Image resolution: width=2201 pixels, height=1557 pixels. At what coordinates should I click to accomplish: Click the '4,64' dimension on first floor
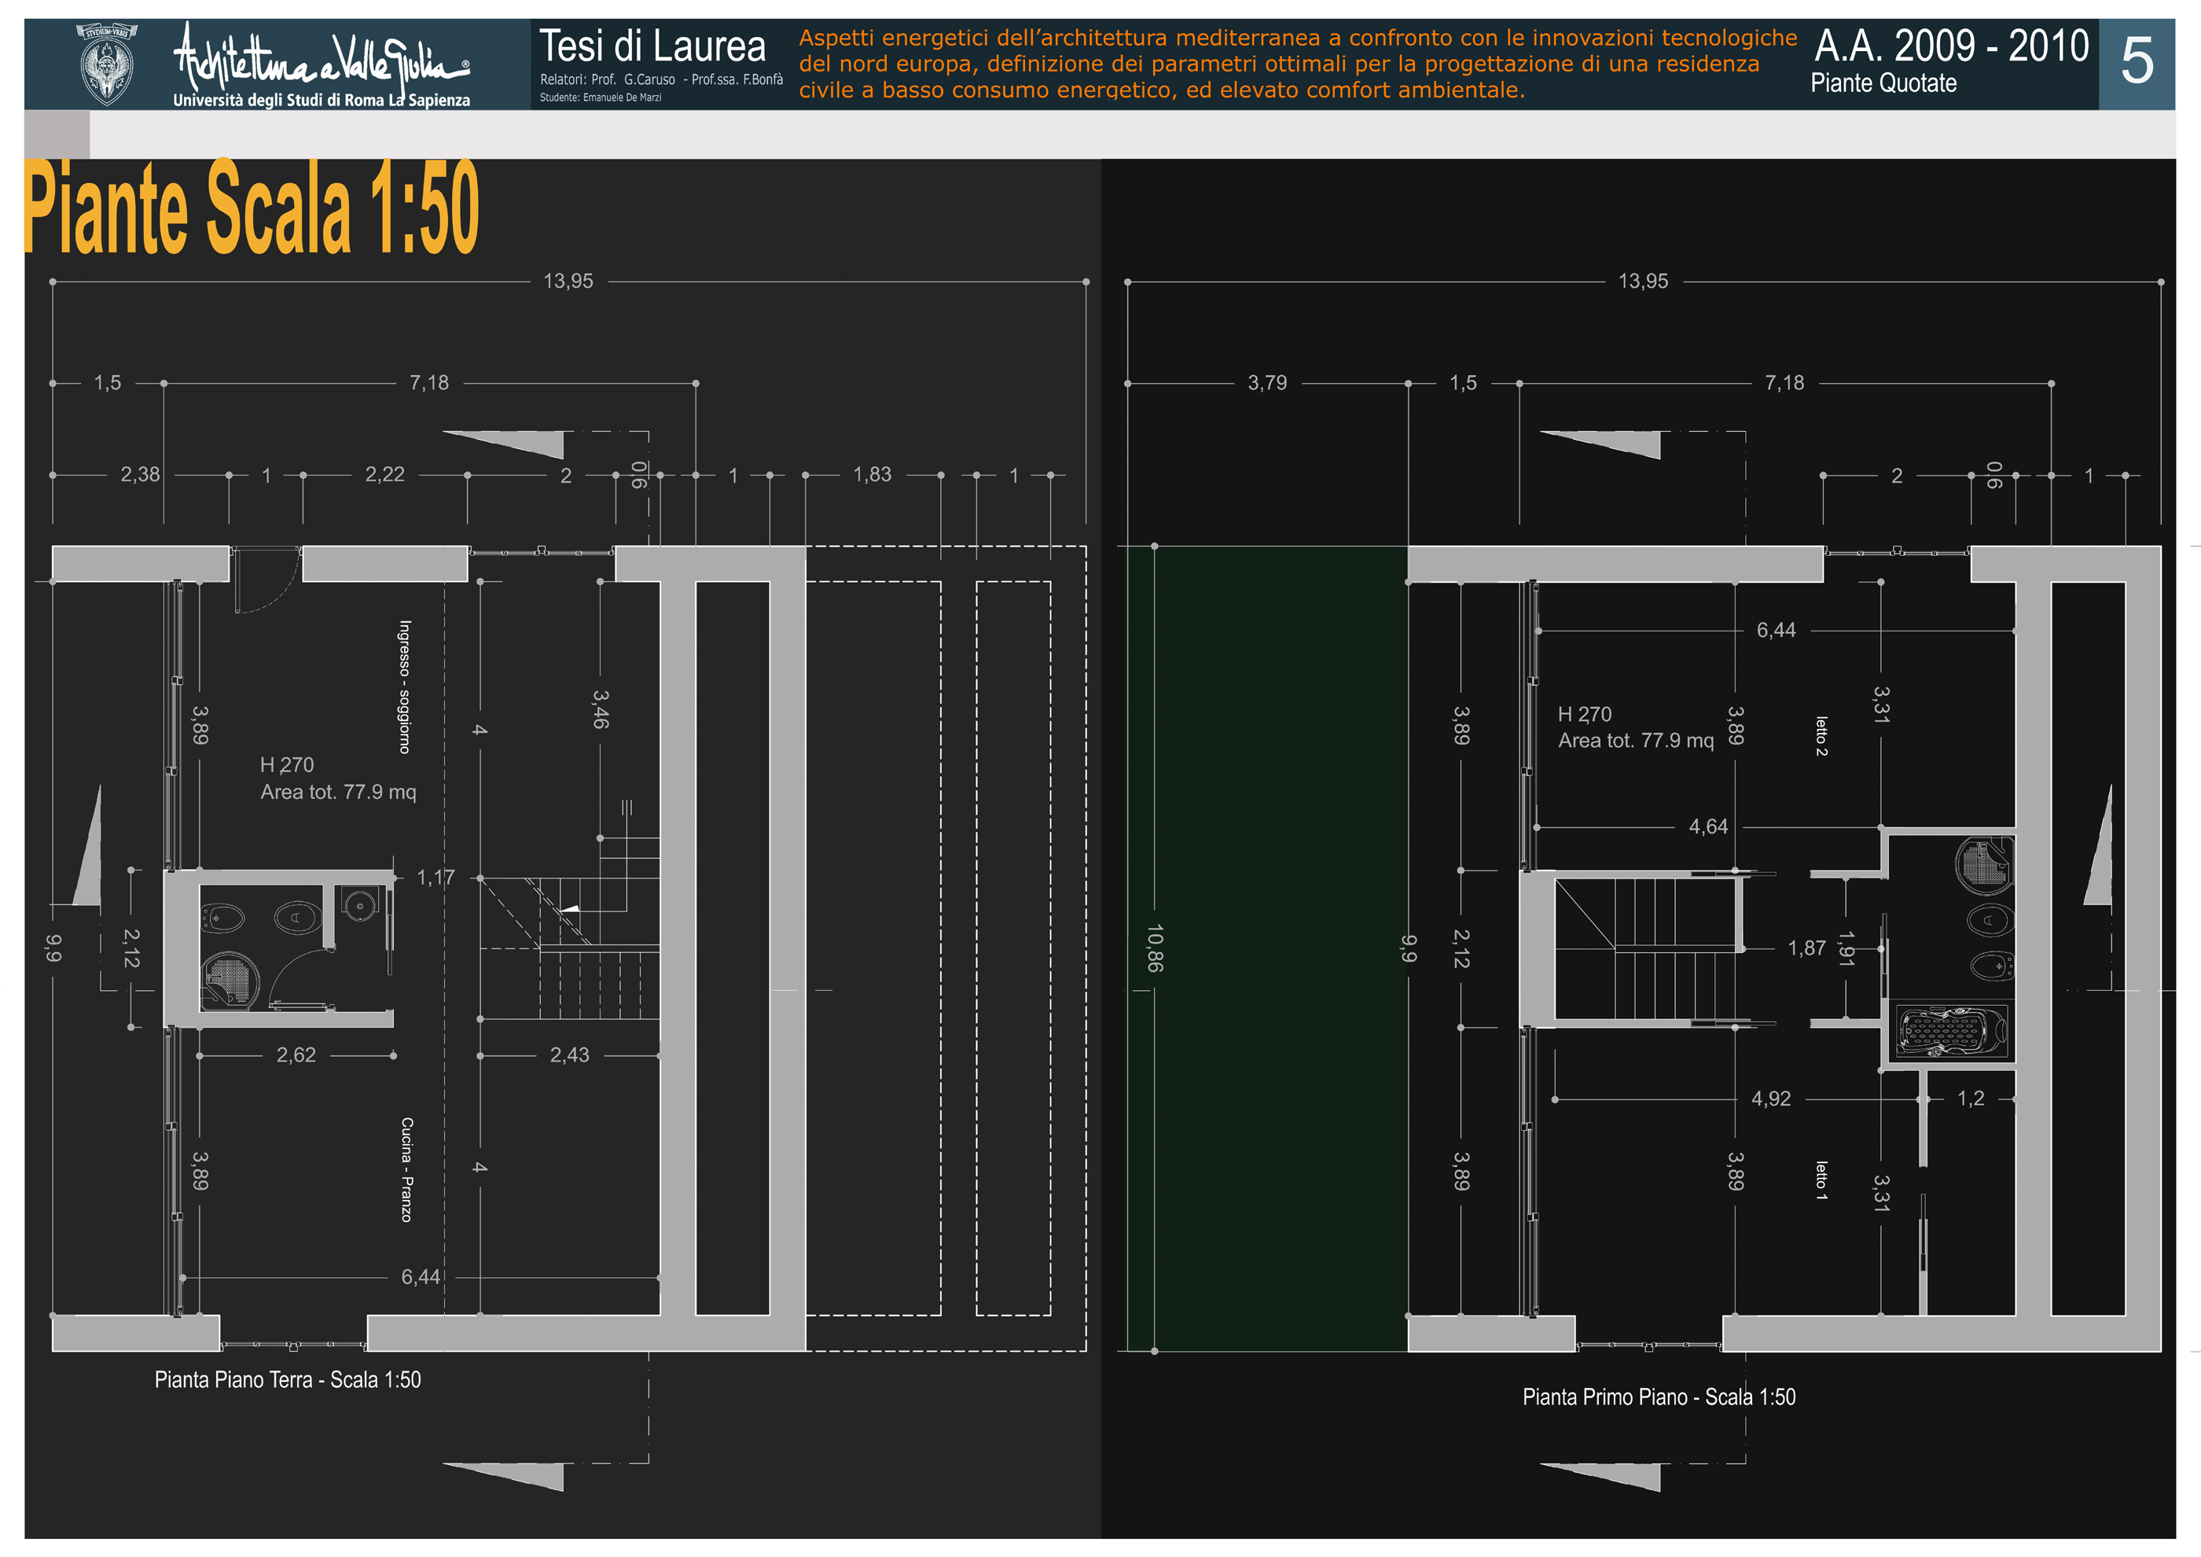(1708, 826)
